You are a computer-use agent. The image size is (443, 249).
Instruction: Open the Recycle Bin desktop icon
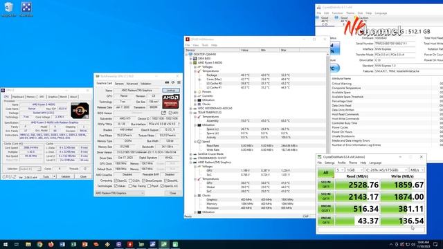click(x=9, y=9)
